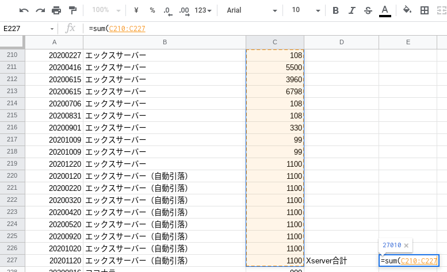Click the formula bar with =sum(C210:C227
The width and height of the screenshot is (447, 272).
pyautogui.click(x=265, y=29)
